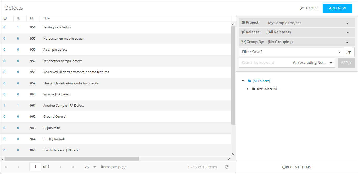Expand the Filter Save2 dropdown

click(x=340, y=52)
